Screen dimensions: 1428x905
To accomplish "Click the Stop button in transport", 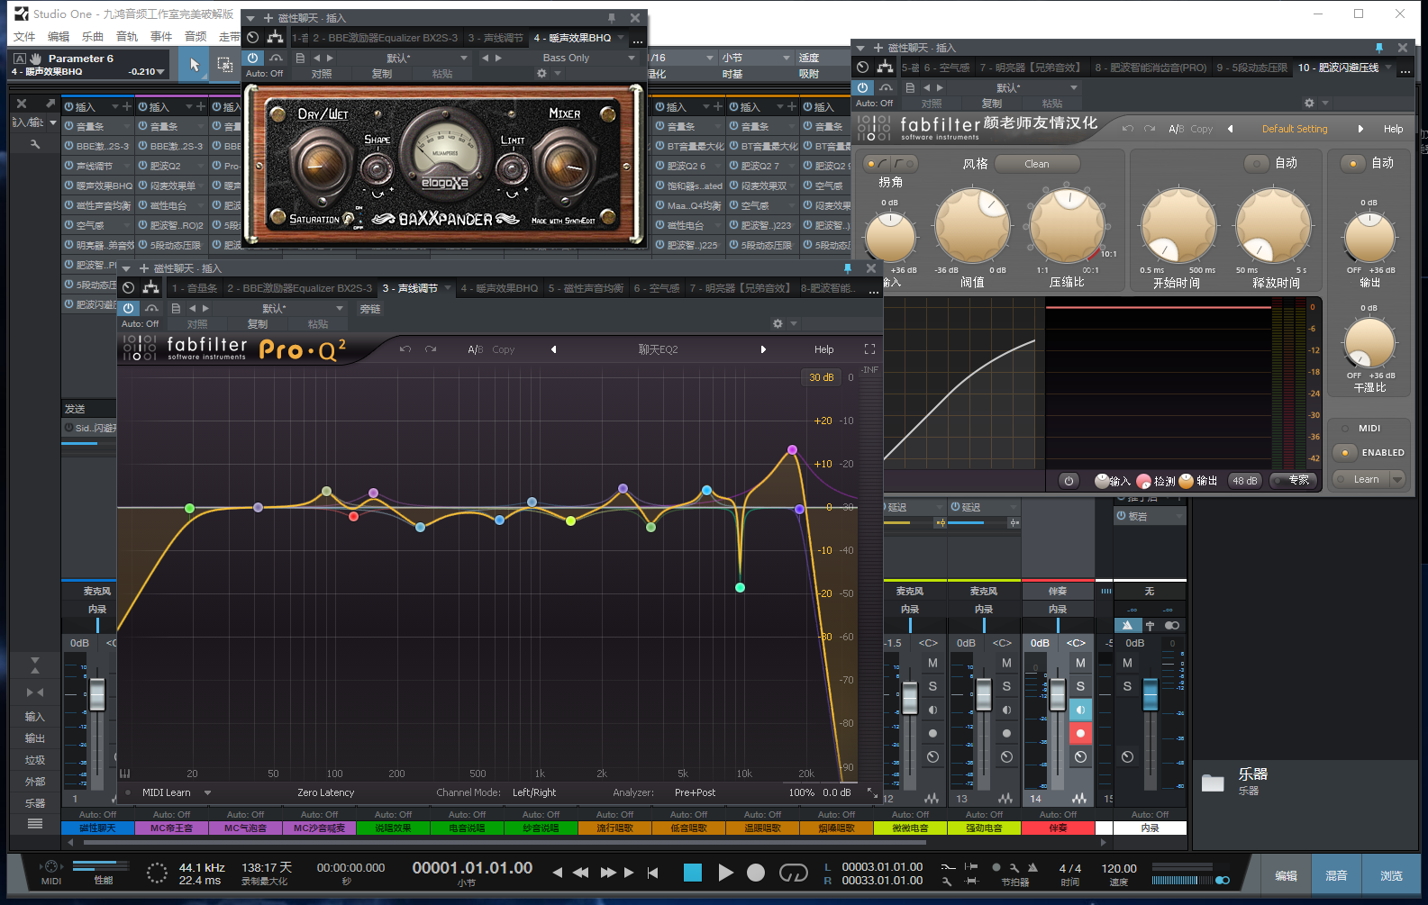I will 692,873.
